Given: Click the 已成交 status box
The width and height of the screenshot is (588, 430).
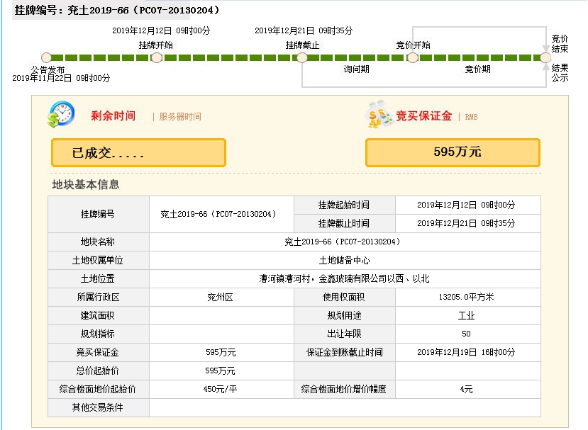Looking at the screenshot, I should pos(138,152).
